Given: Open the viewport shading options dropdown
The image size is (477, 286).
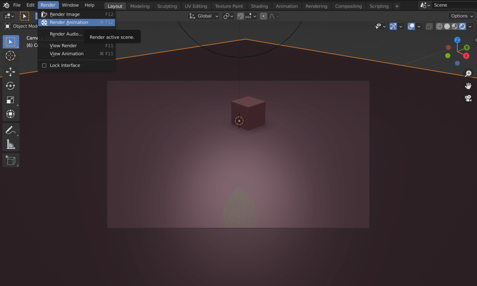Looking at the screenshot, I should (x=470, y=26).
